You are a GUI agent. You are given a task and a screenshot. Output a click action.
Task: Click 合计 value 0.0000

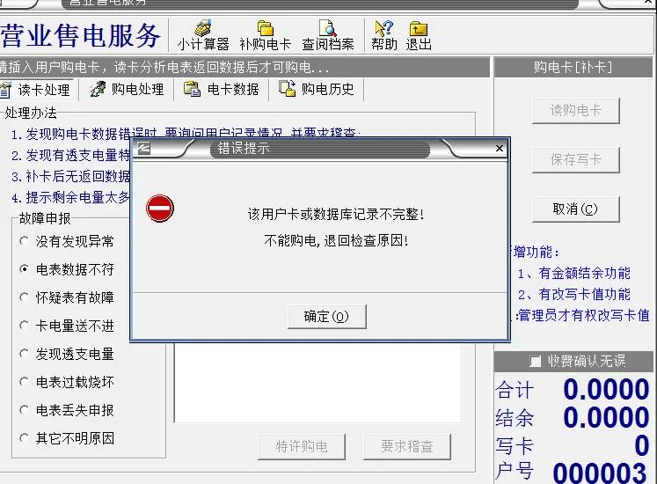(x=606, y=389)
